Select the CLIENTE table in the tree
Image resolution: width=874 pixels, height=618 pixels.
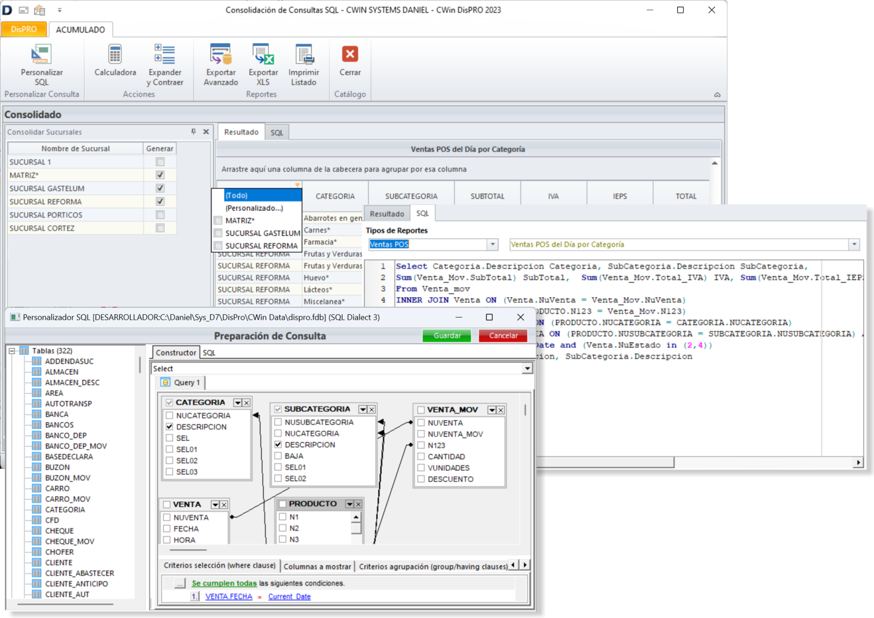click(x=59, y=563)
